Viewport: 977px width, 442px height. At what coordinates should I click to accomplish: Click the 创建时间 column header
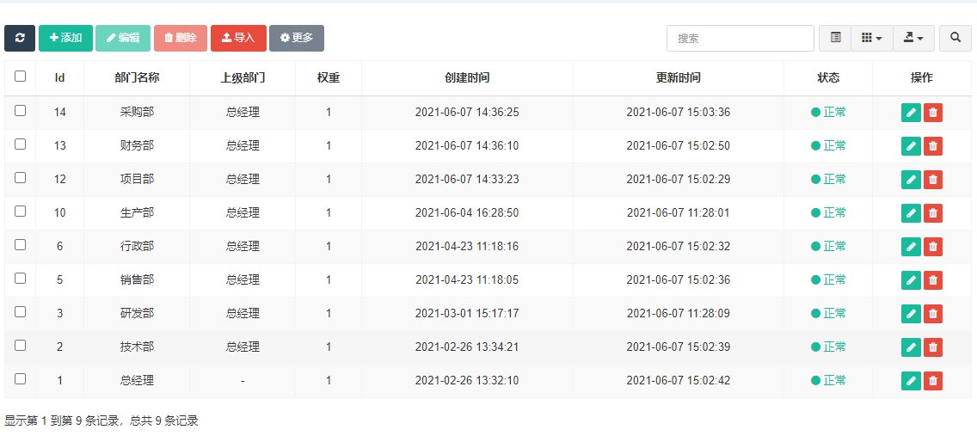(467, 78)
